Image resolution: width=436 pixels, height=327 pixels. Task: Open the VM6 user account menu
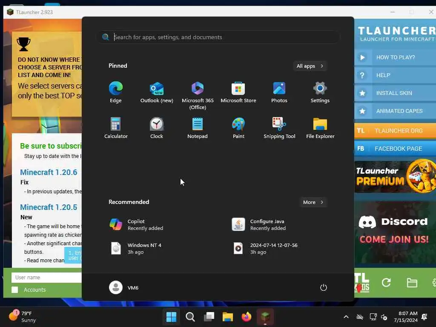[x=124, y=287]
